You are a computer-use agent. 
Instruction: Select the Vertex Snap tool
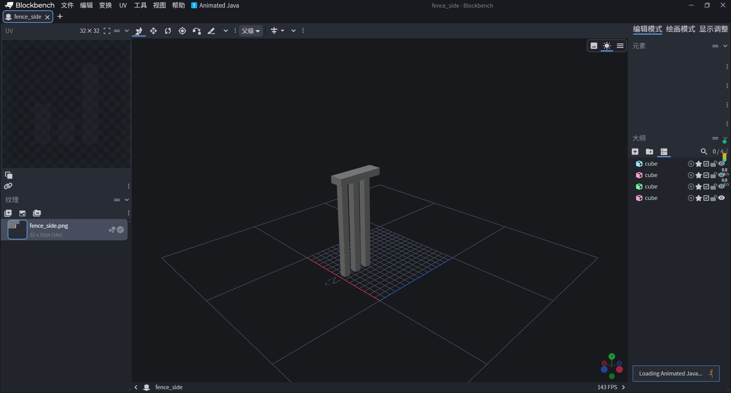tap(197, 31)
